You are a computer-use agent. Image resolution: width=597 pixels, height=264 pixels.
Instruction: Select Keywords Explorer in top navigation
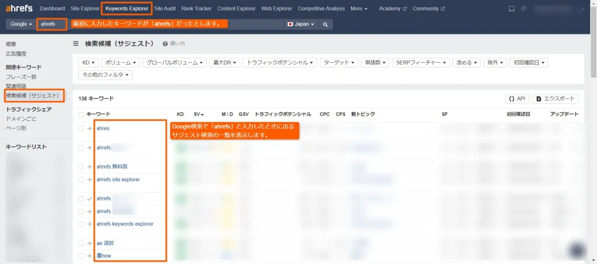point(127,9)
